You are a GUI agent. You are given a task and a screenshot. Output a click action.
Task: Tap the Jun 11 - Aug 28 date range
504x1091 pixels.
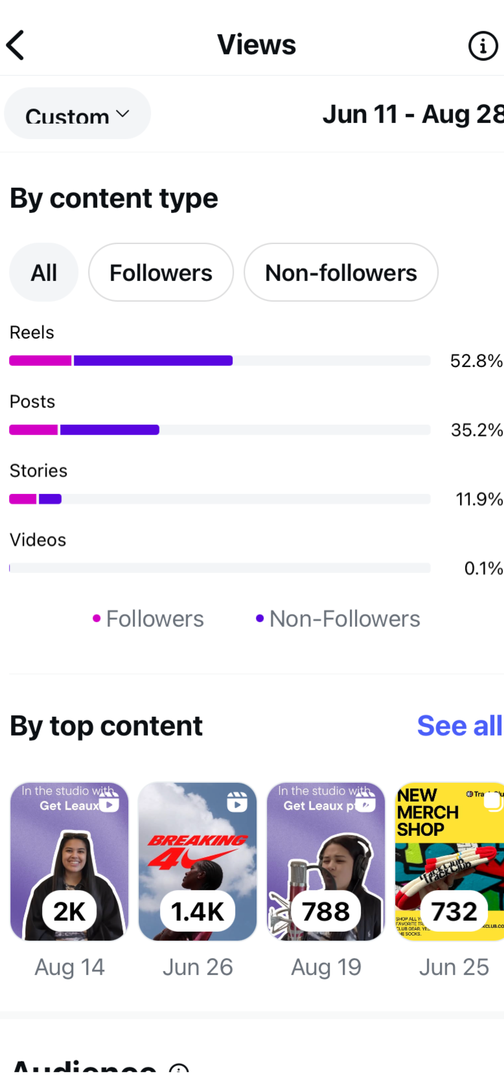[413, 115]
